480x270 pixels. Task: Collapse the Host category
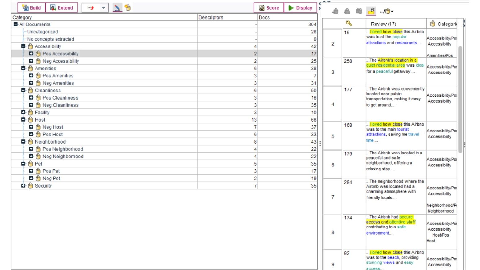[x=23, y=120]
